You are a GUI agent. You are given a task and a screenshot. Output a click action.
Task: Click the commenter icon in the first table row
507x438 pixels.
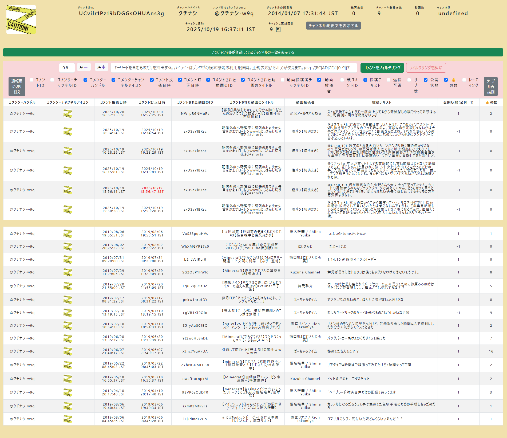[68, 114]
